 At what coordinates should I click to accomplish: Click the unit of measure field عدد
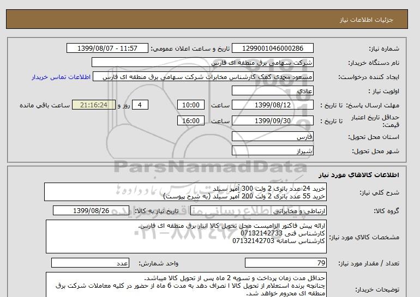90,263
